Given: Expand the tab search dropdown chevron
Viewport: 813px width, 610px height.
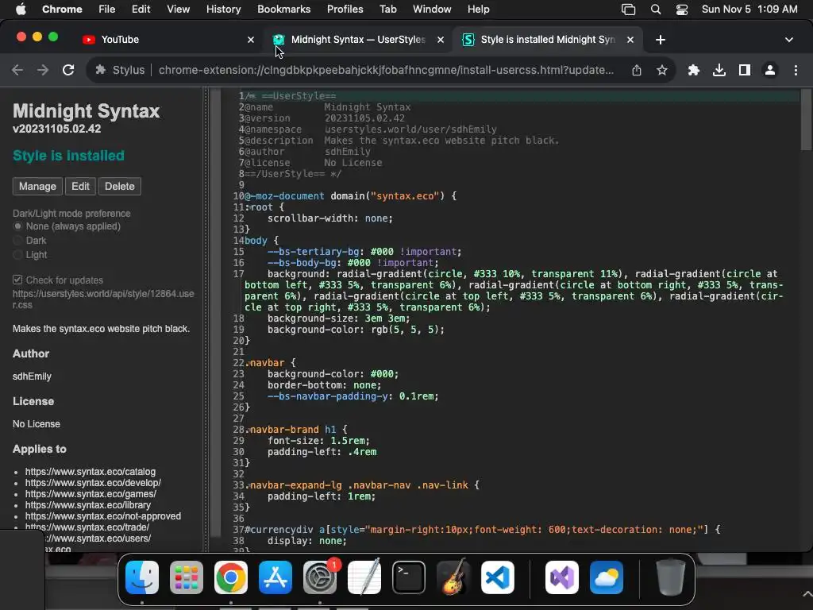Looking at the screenshot, I should coord(788,40).
